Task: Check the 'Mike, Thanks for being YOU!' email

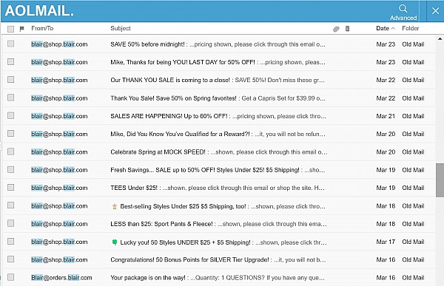Action: click(11, 61)
